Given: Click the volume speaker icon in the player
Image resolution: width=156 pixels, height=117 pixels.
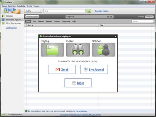Looking at the screenshot, I should [108, 17].
